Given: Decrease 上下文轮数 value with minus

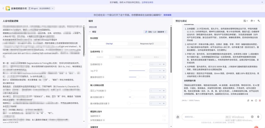Looking at the screenshot, I should (x=160, y=91).
